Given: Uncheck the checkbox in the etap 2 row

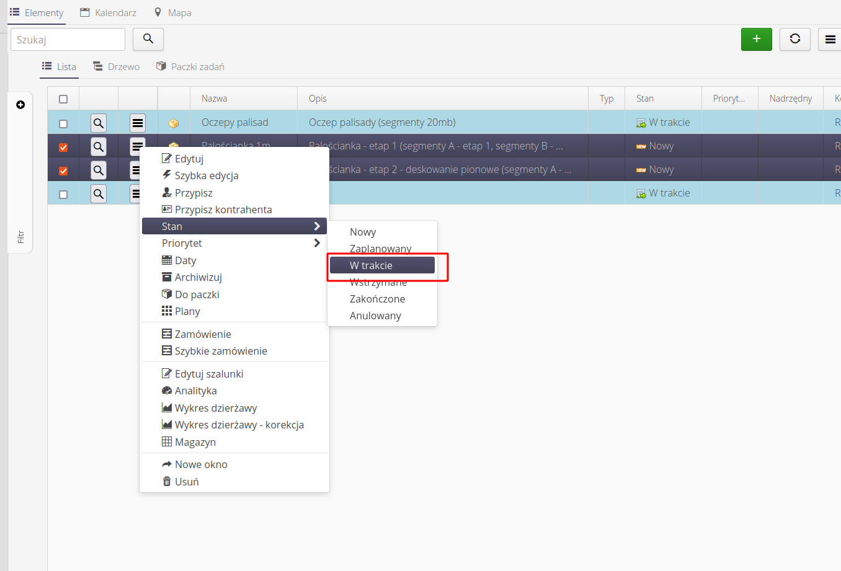Looking at the screenshot, I should pos(63,170).
